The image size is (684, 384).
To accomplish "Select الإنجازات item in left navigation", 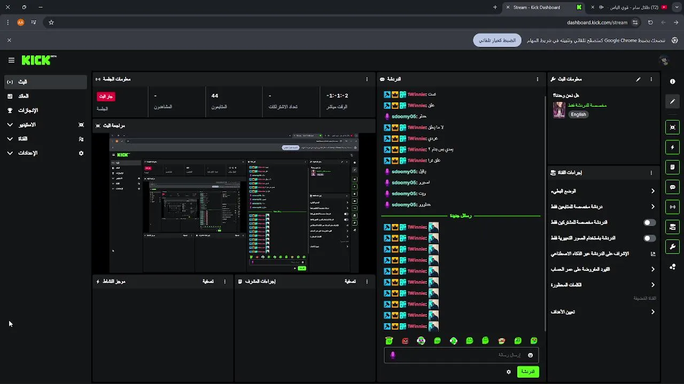I will [x=45, y=110].
